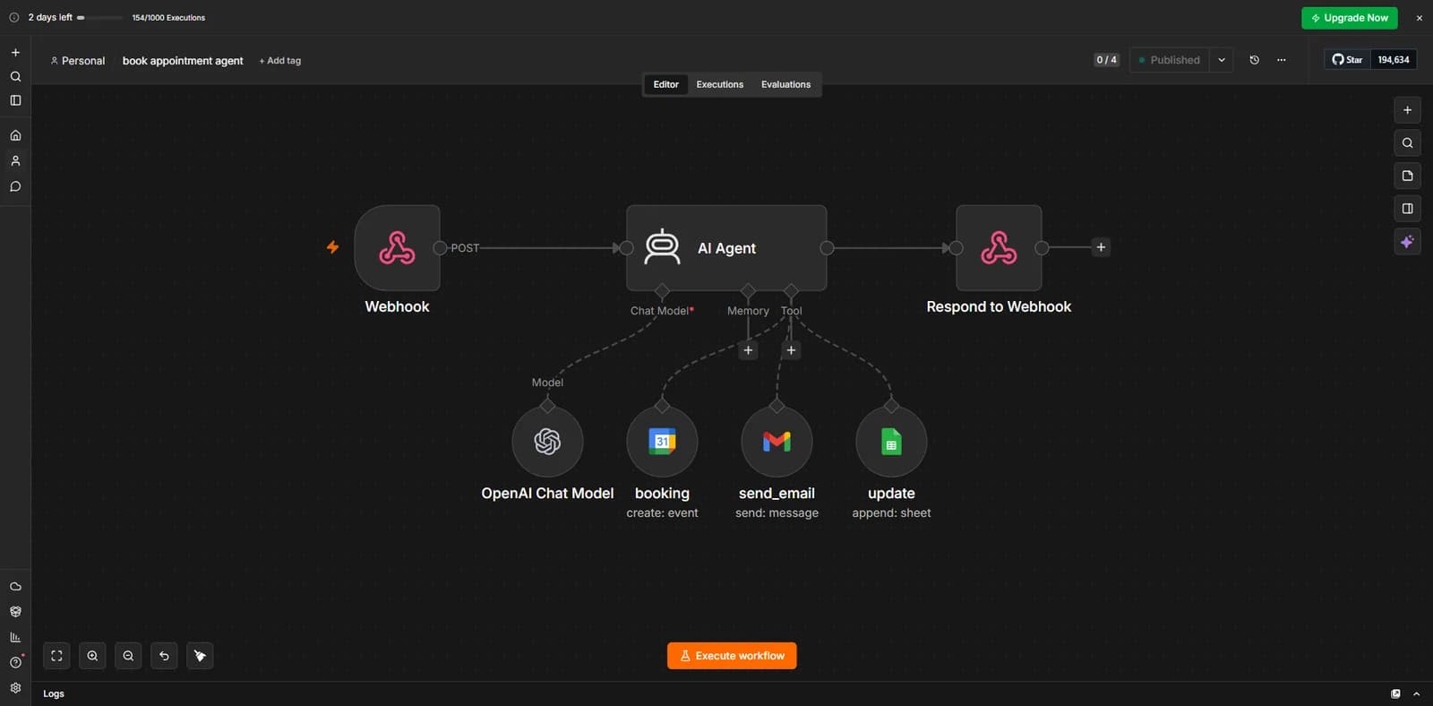This screenshot has width=1433, height=706.
Task: Open canvas search in right toolbar
Action: click(1407, 143)
